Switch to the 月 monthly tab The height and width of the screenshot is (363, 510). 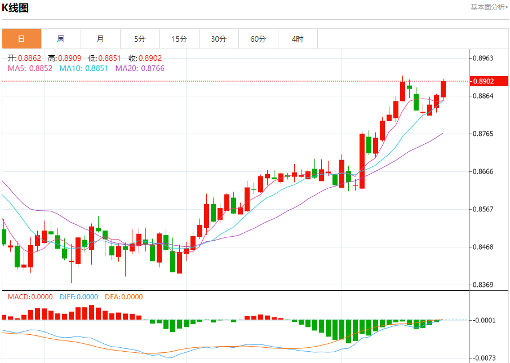pos(100,39)
